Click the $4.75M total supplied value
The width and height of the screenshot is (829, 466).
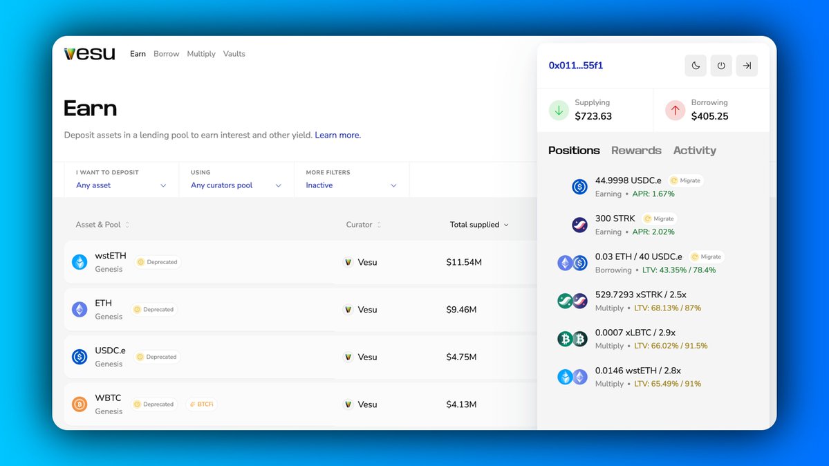coord(461,357)
